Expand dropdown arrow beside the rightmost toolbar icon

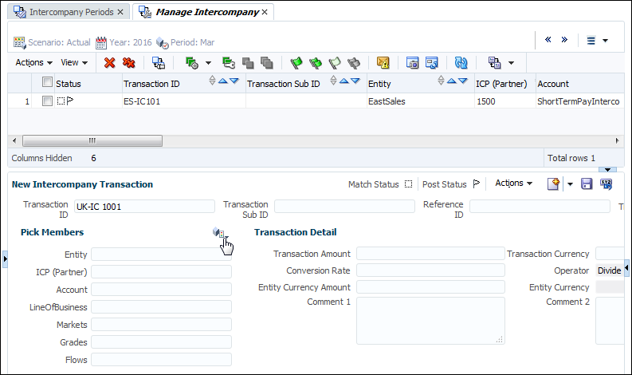click(x=511, y=63)
